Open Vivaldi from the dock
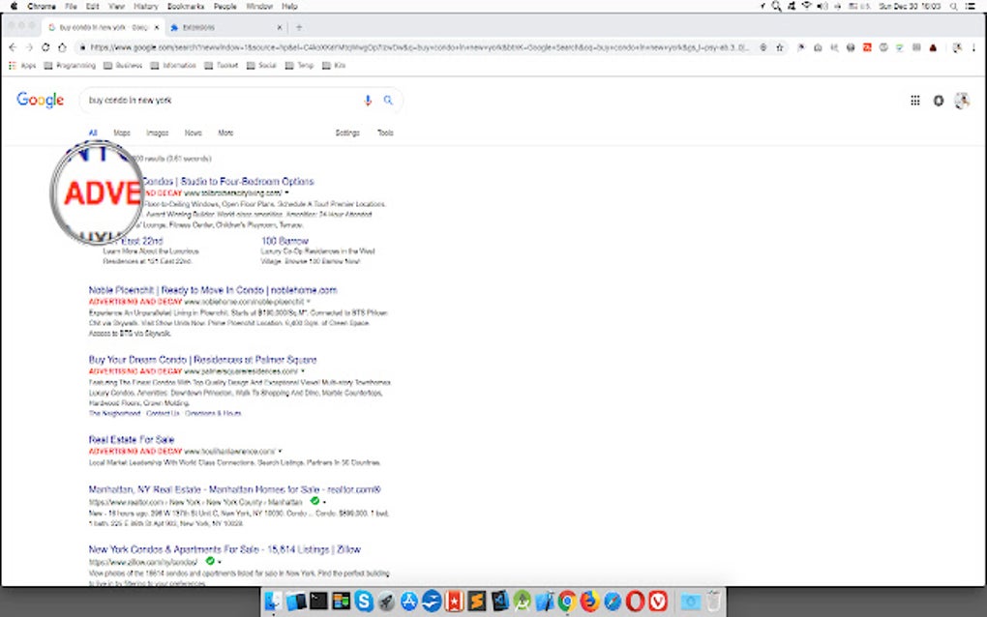This screenshot has width=987, height=617. click(x=658, y=602)
